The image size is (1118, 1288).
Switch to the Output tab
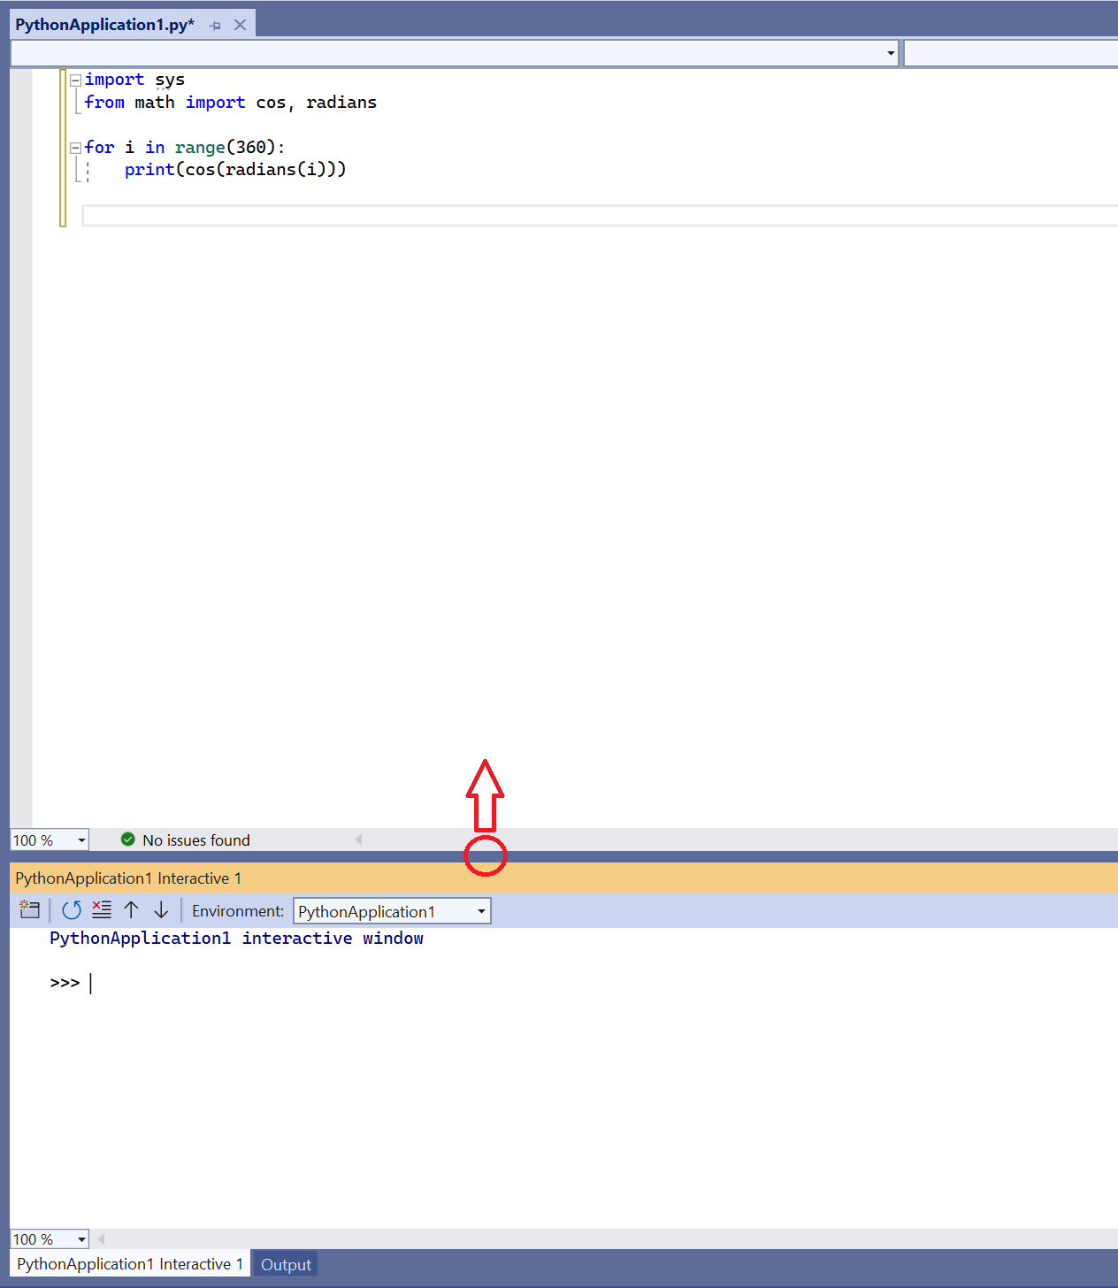pos(285,1263)
